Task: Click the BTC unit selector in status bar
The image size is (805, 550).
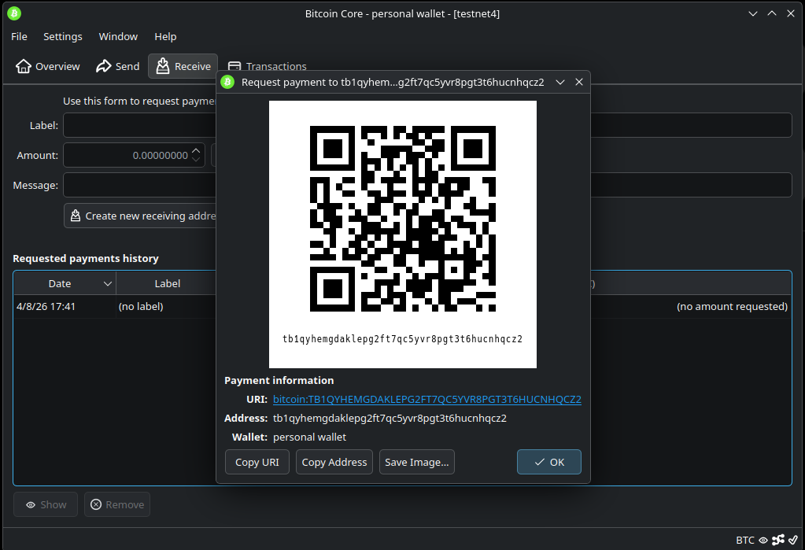Action: point(745,540)
